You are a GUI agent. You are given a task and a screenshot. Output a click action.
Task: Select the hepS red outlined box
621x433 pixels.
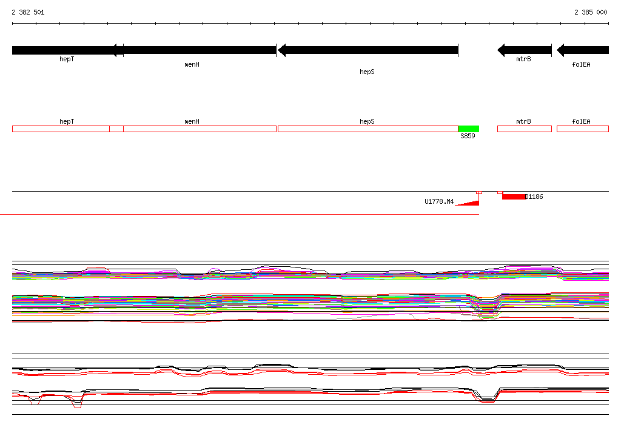[368, 129]
